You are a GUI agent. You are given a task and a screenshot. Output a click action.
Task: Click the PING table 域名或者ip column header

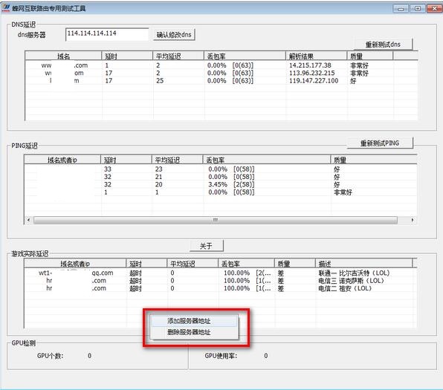(x=62, y=160)
